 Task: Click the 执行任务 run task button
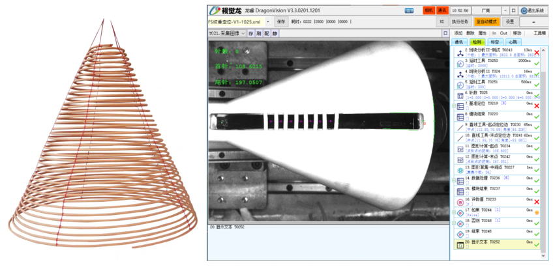coord(460,21)
